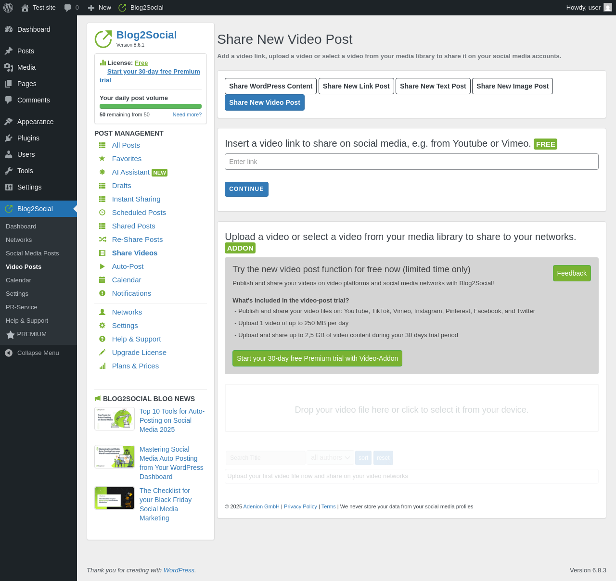616x581 pixels.
Task: Click the CONTINUE button
Action: click(246, 189)
